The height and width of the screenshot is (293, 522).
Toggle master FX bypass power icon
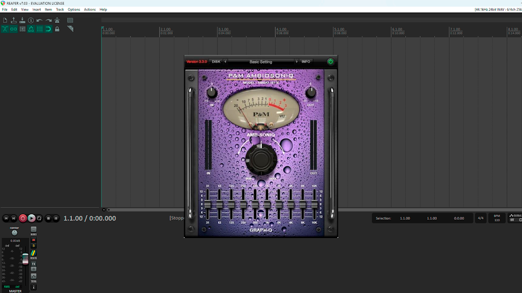[x=34, y=269]
